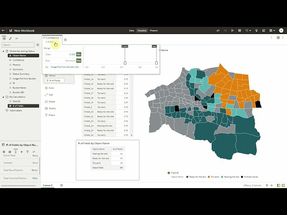287x215 pixels.
Task: Click the back arrow beside New Workbook
Action: (x=4, y=30)
